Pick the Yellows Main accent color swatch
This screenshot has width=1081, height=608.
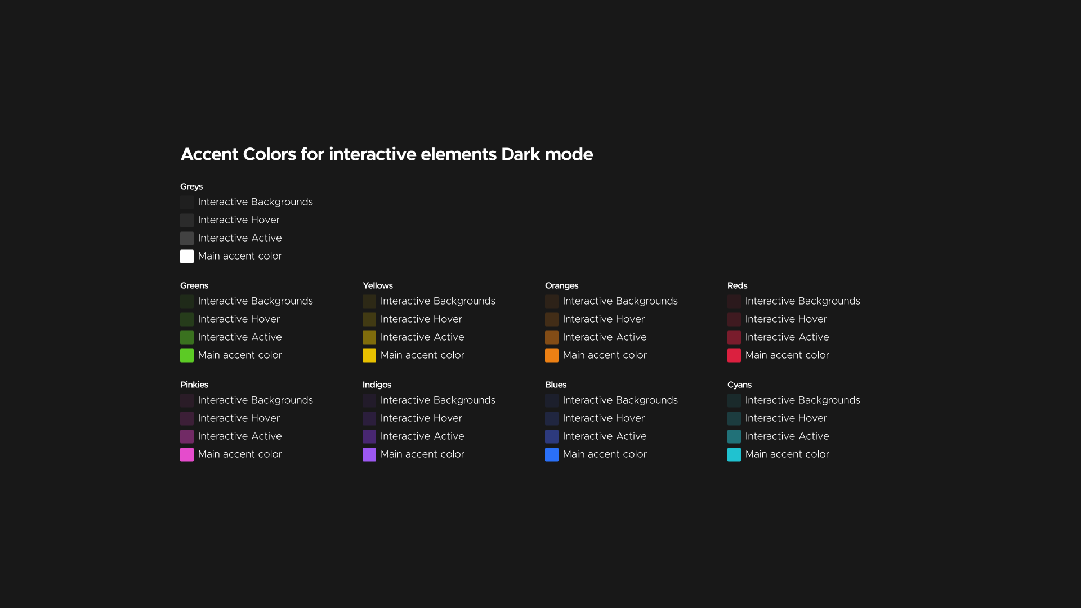tap(369, 356)
